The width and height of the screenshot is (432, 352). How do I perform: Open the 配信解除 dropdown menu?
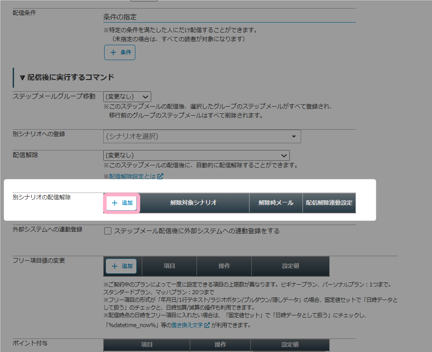click(196, 155)
